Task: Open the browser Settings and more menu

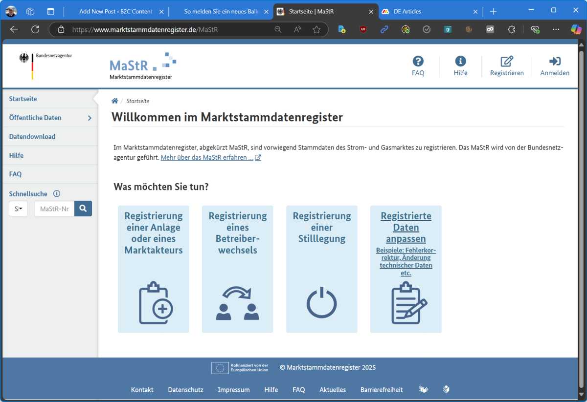Action: click(x=556, y=29)
